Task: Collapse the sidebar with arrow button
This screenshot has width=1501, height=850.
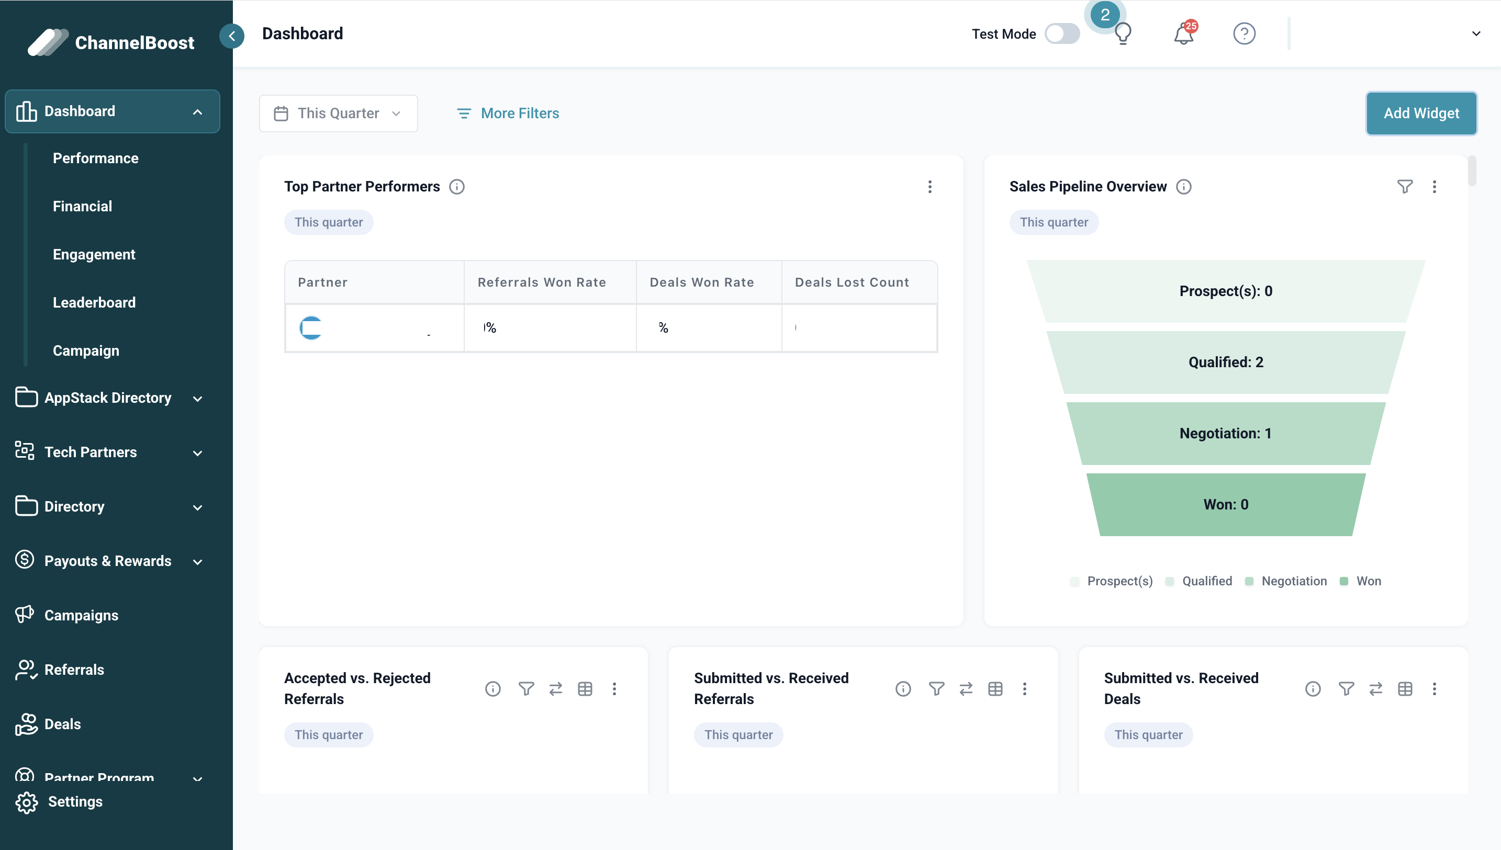Action: pos(232,36)
